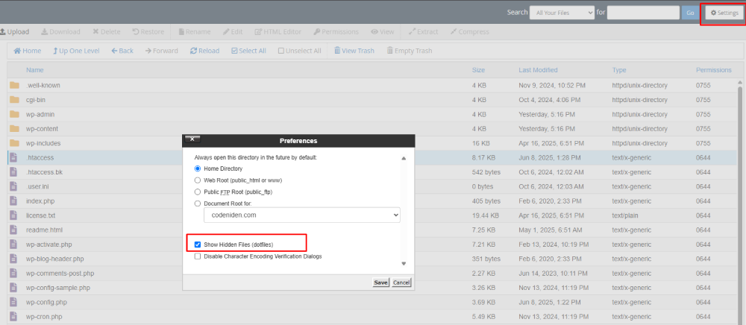
Task: Reload the file list
Action: point(204,51)
